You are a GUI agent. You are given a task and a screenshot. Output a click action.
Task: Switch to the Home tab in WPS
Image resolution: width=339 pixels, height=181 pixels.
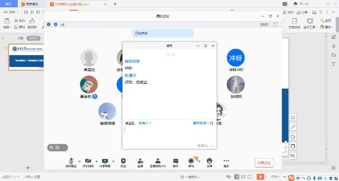pos(8,4)
